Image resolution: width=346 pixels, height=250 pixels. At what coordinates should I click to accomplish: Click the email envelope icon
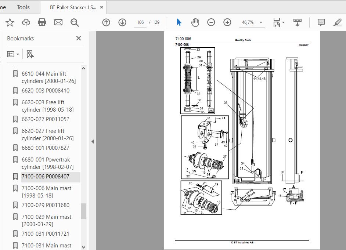58,23
